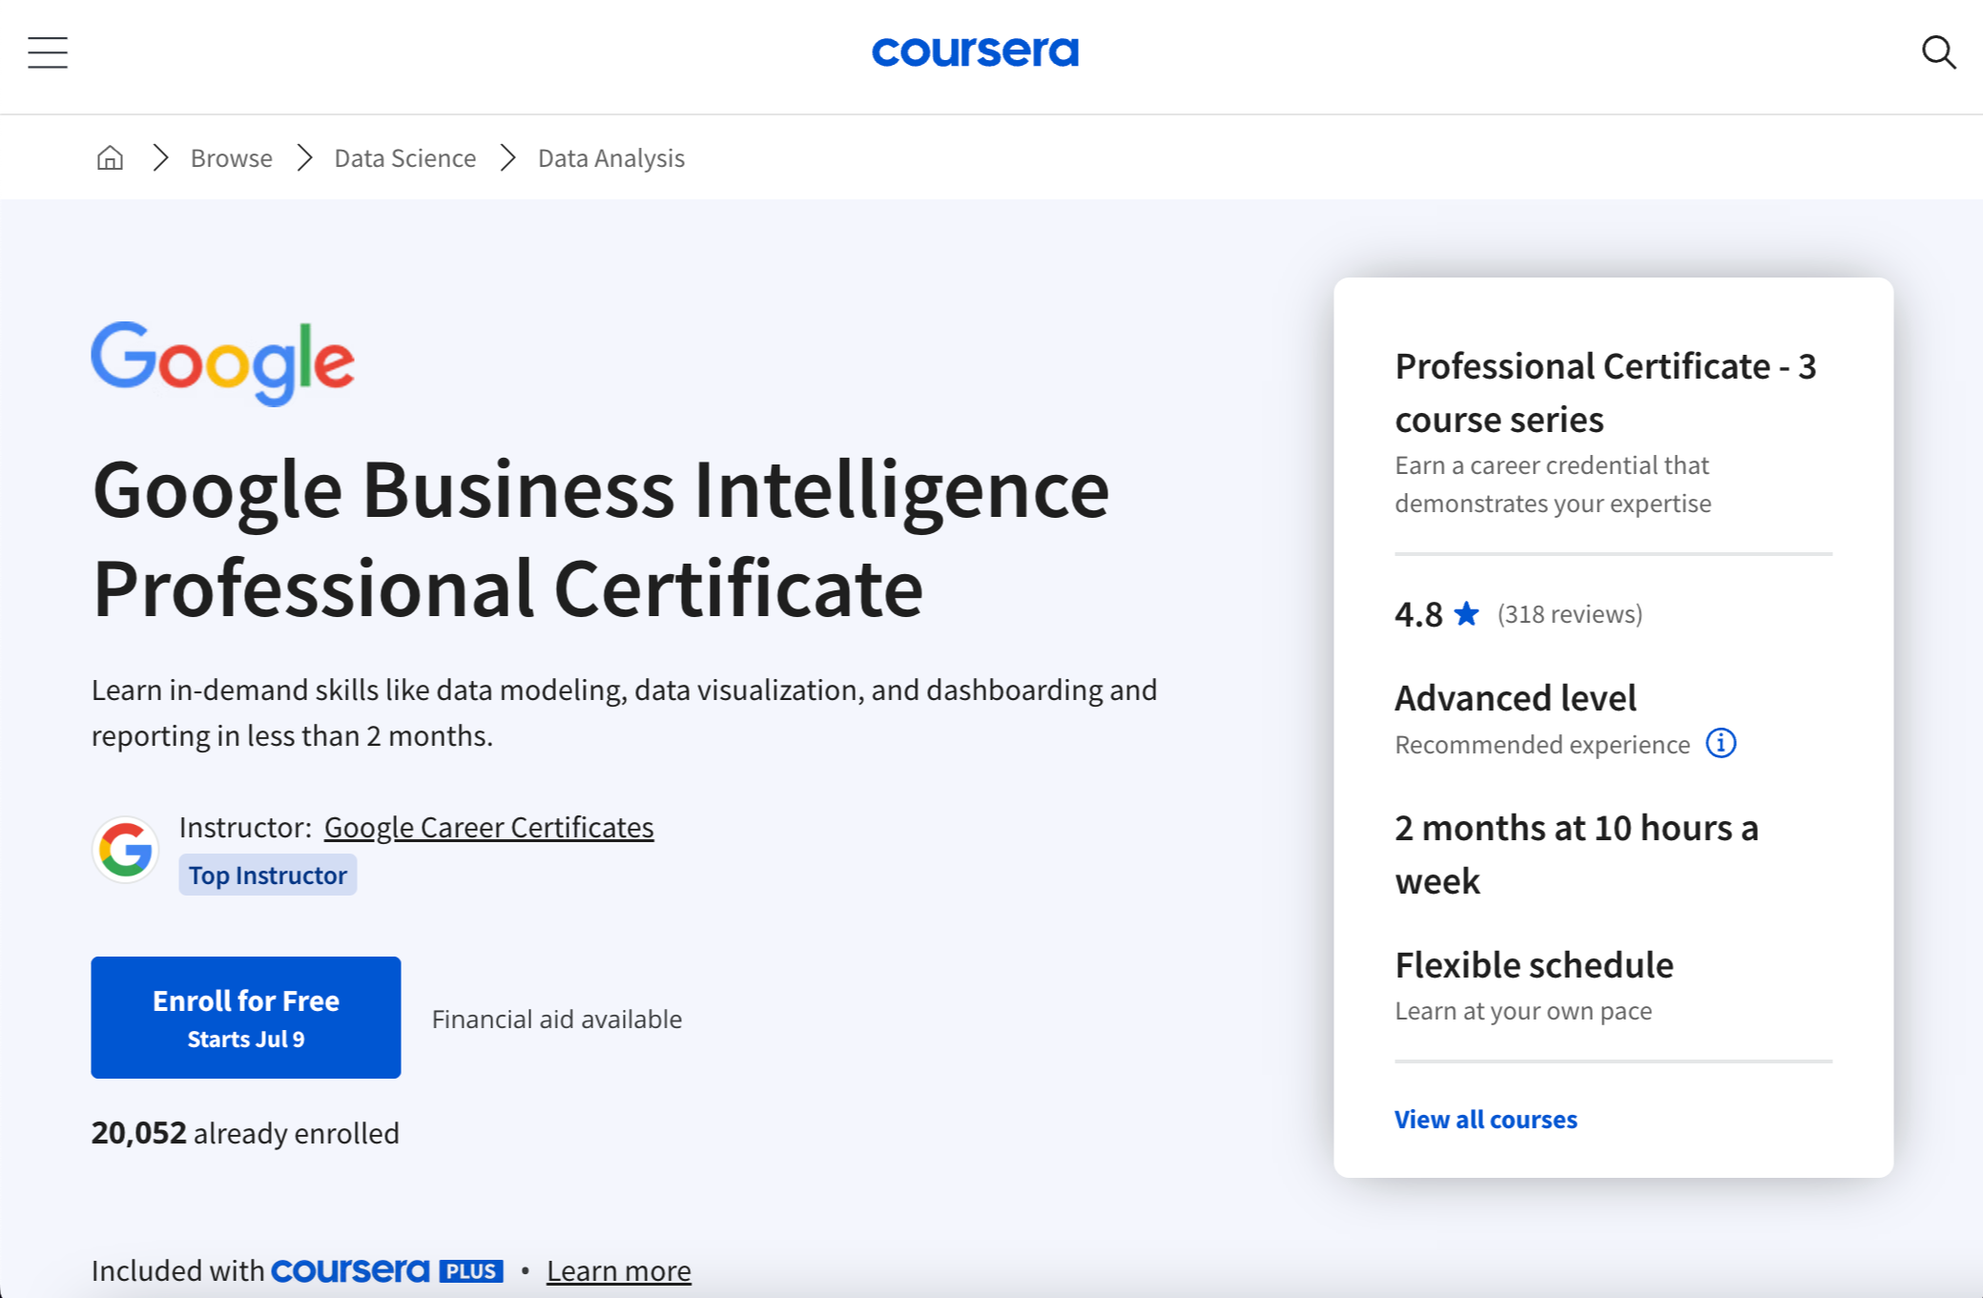Viewport: 1983px width, 1298px height.
Task: Open the Browse breadcrumb link
Action: pyautogui.click(x=231, y=158)
